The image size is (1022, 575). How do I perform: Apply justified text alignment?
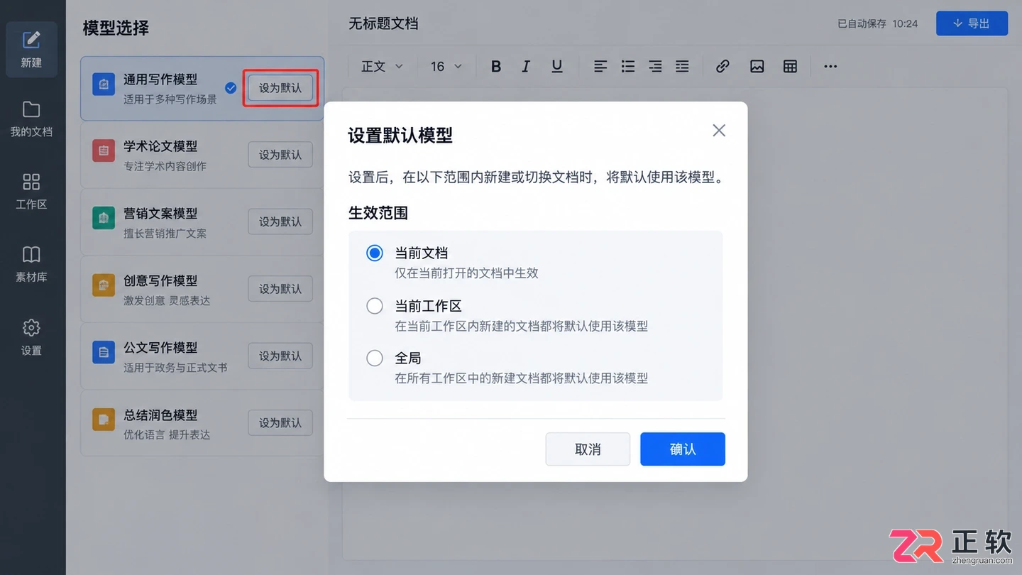(682, 66)
